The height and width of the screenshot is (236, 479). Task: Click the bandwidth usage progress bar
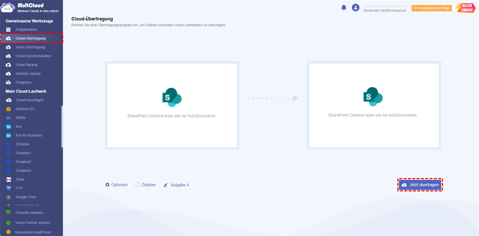386,6
